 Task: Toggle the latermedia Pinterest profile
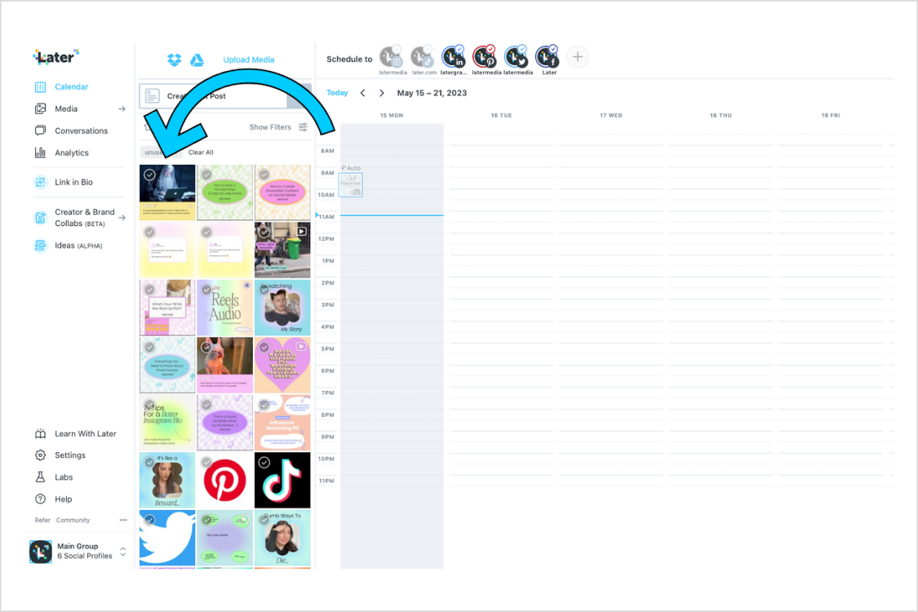[x=485, y=57]
